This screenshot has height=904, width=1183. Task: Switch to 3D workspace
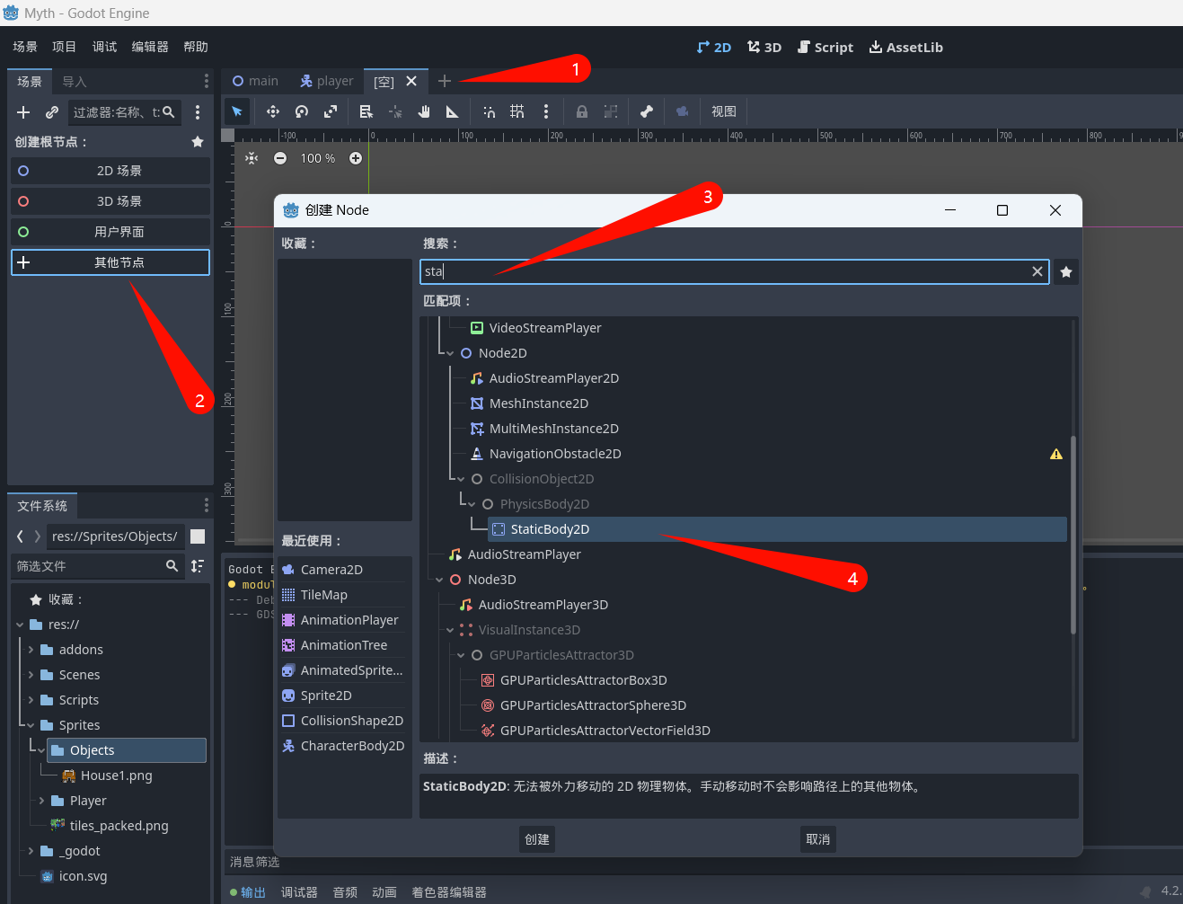[764, 48]
